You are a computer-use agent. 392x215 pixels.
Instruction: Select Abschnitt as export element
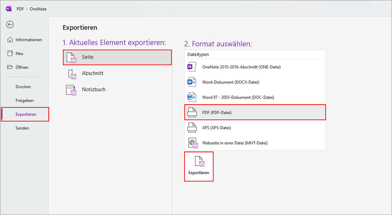point(117,73)
